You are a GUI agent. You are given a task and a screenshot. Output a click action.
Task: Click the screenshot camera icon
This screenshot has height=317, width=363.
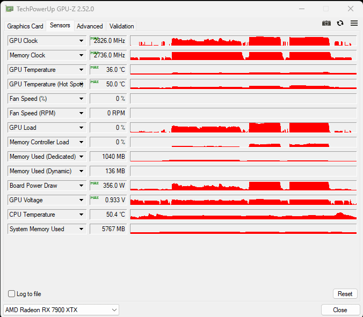326,23
